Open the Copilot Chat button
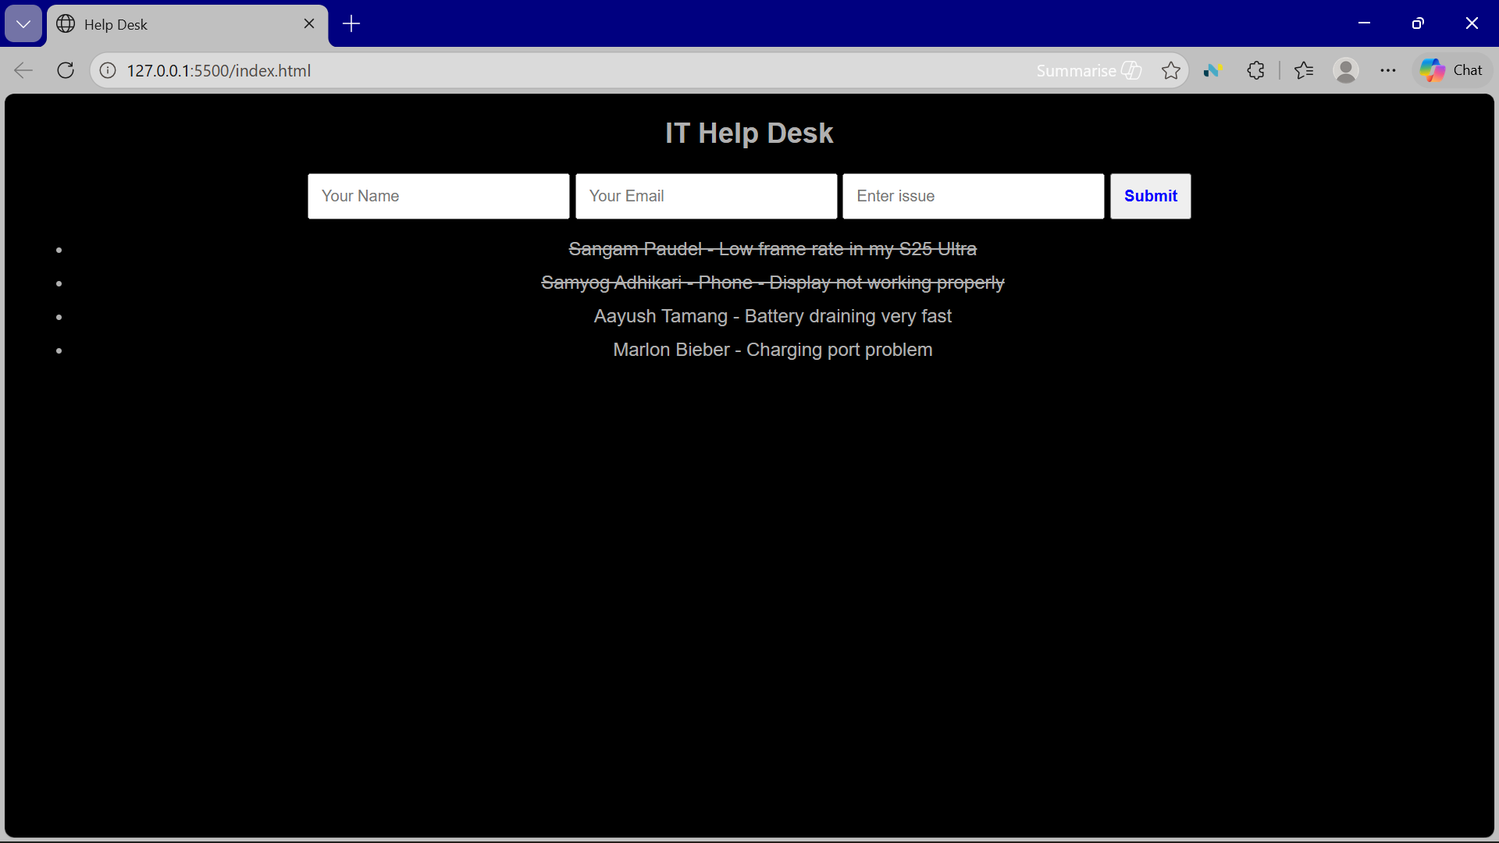The height and width of the screenshot is (843, 1499). coord(1452,70)
